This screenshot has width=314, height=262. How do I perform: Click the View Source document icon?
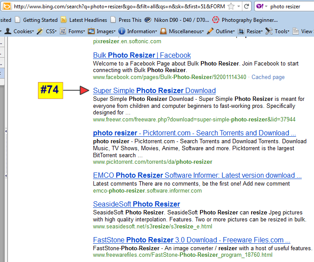(296, 31)
